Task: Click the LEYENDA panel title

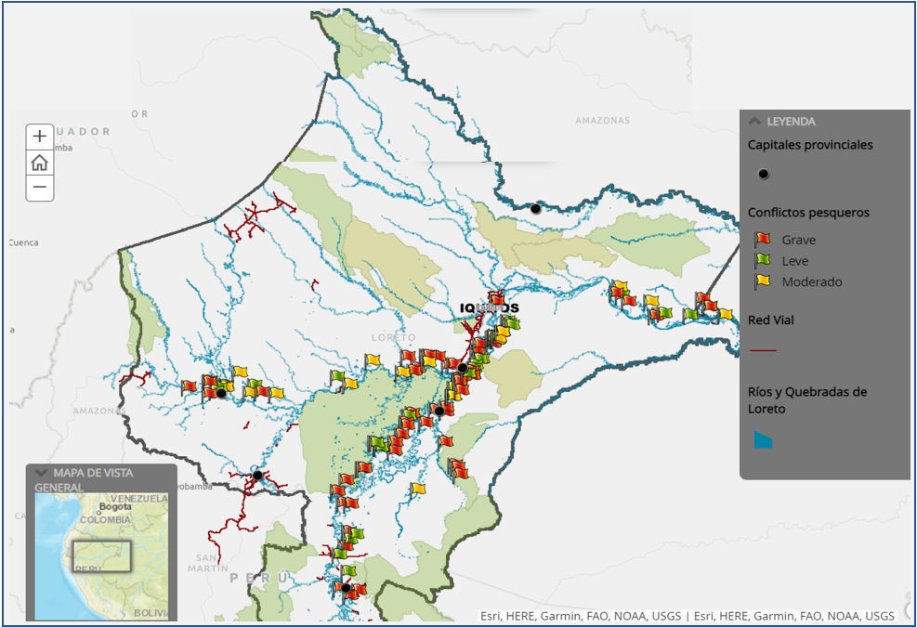Action: [x=791, y=121]
